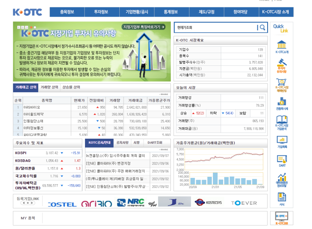Image resolution: width=312 pixels, height=229 pixels.
Task: Open 아이월드제약 stock row
Action: click(x=92, y=114)
